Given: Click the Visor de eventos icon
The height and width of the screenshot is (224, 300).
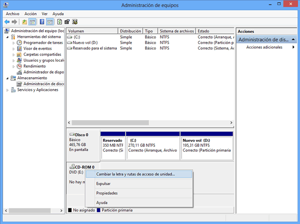Looking at the screenshot, I should click(x=19, y=49).
